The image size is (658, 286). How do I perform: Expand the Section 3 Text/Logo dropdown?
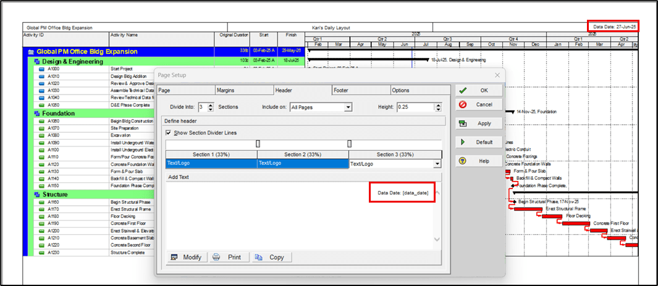coord(437,164)
